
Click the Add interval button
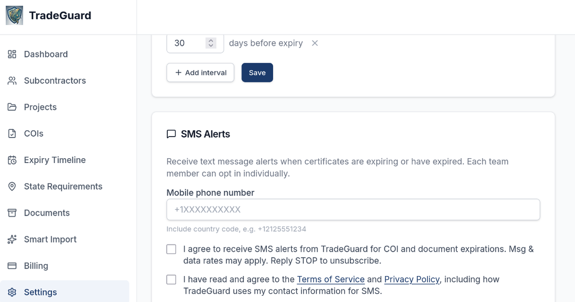(x=200, y=73)
